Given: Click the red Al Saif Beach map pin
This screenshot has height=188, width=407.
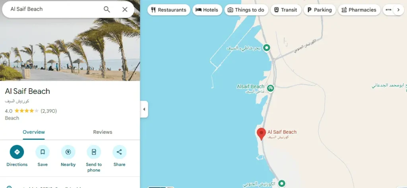Looking at the screenshot, I should pyautogui.click(x=262, y=134).
